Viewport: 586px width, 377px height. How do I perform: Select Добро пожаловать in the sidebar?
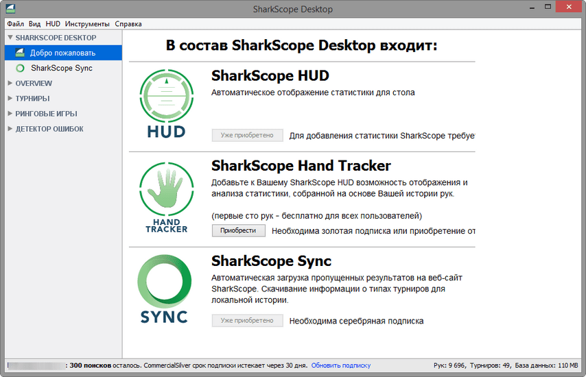pyautogui.click(x=63, y=53)
